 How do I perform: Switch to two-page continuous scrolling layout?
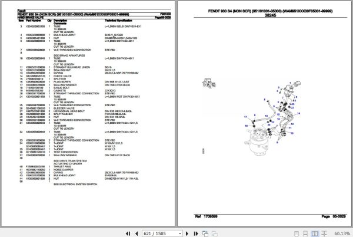tap(324, 233)
